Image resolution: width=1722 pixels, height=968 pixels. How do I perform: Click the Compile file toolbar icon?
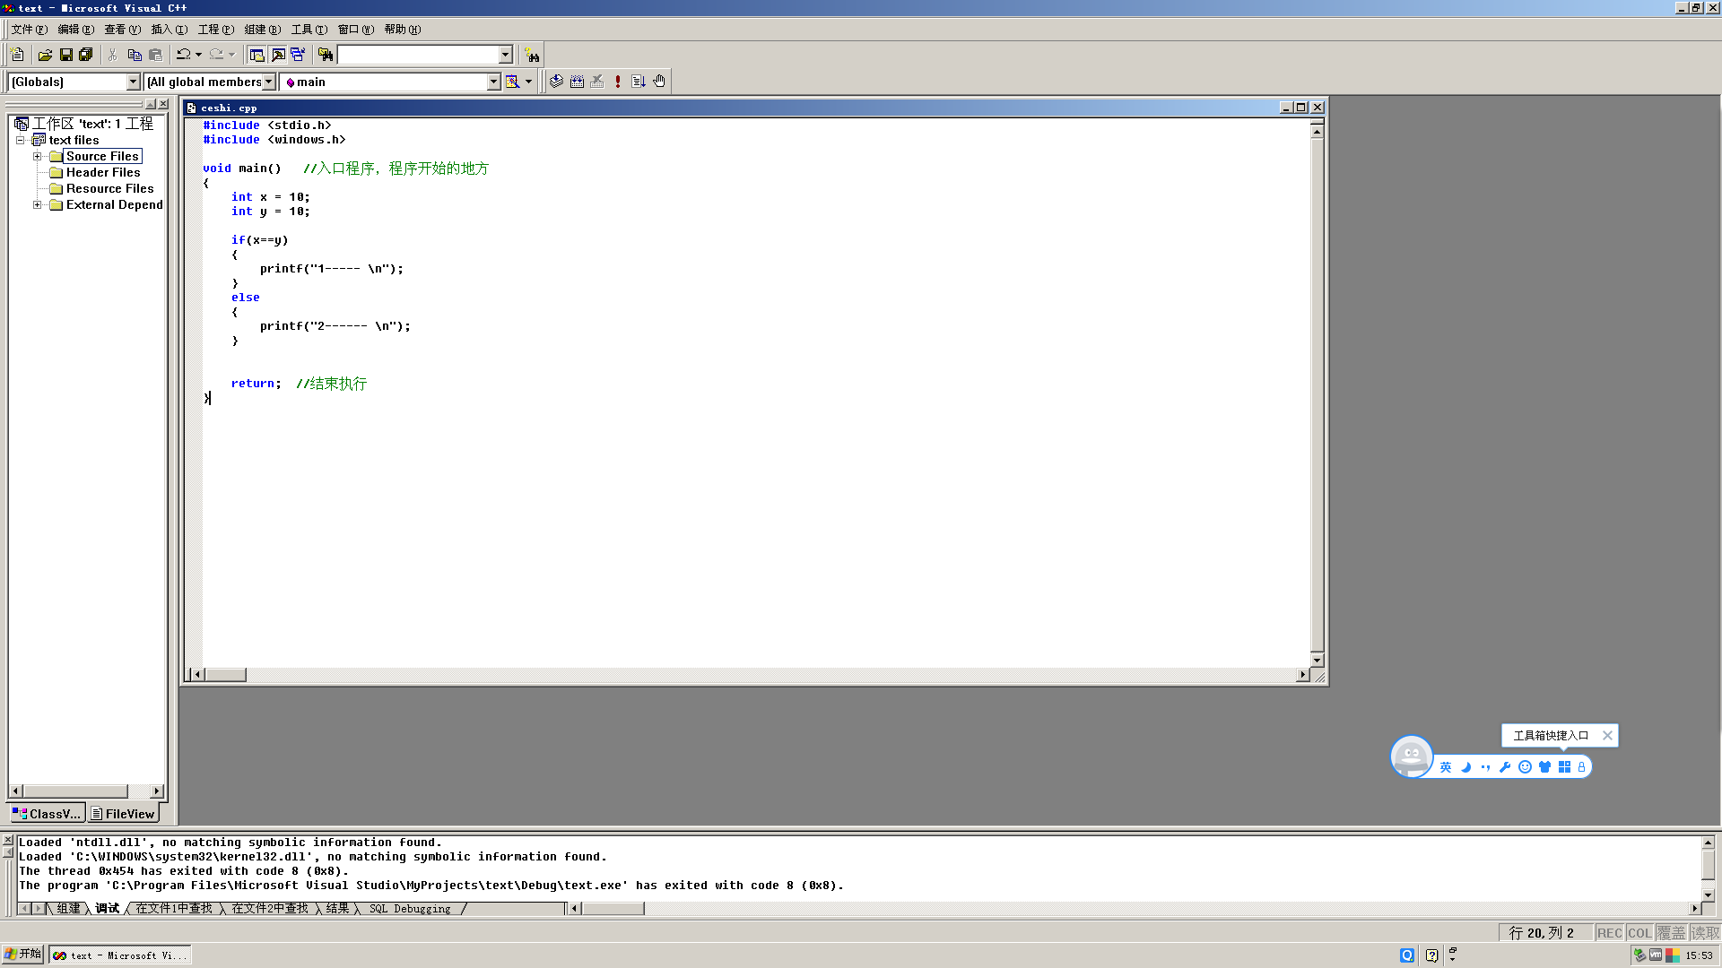(x=556, y=82)
